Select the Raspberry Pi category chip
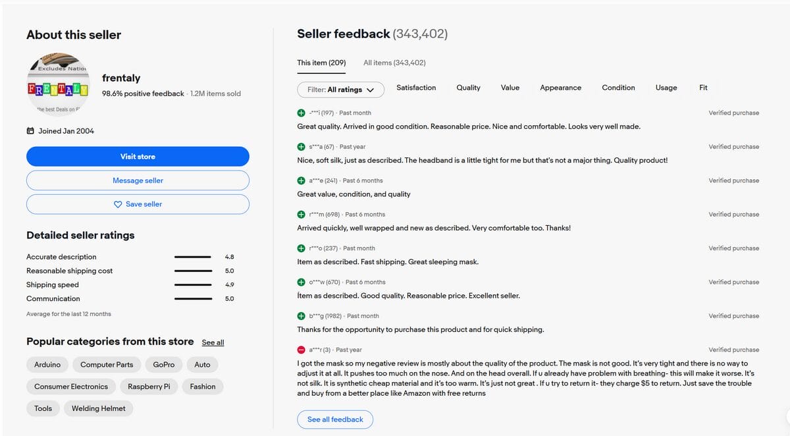 (x=149, y=387)
